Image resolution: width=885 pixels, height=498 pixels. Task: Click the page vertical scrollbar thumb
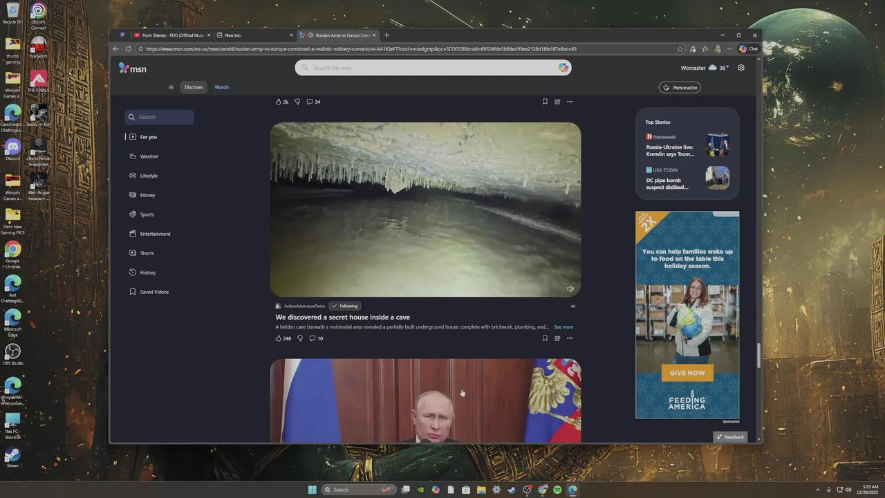(x=758, y=356)
